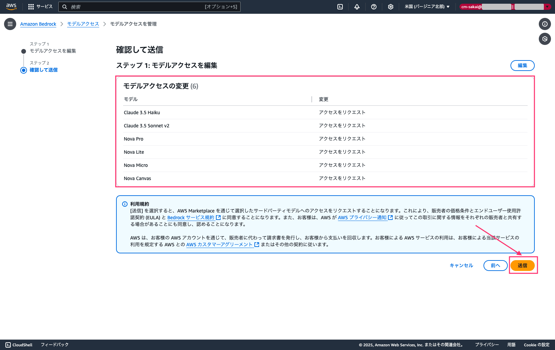Go to モデルアクセス breadcrumb link
Image resolution: width=555 pixels, height=350 pixels.
[83, 24]
